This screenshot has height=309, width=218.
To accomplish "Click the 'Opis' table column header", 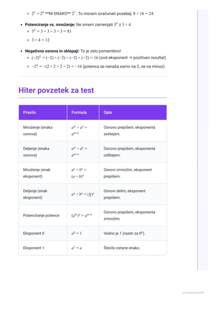I will pos(108,112).
